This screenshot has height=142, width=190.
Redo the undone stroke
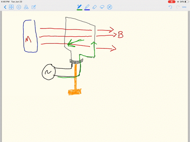pyautogui.click(x=178, y=7)
